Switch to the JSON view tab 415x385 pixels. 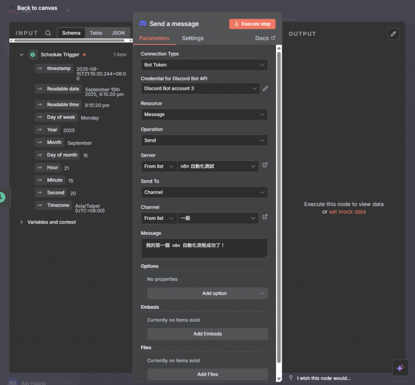[118, 33]
